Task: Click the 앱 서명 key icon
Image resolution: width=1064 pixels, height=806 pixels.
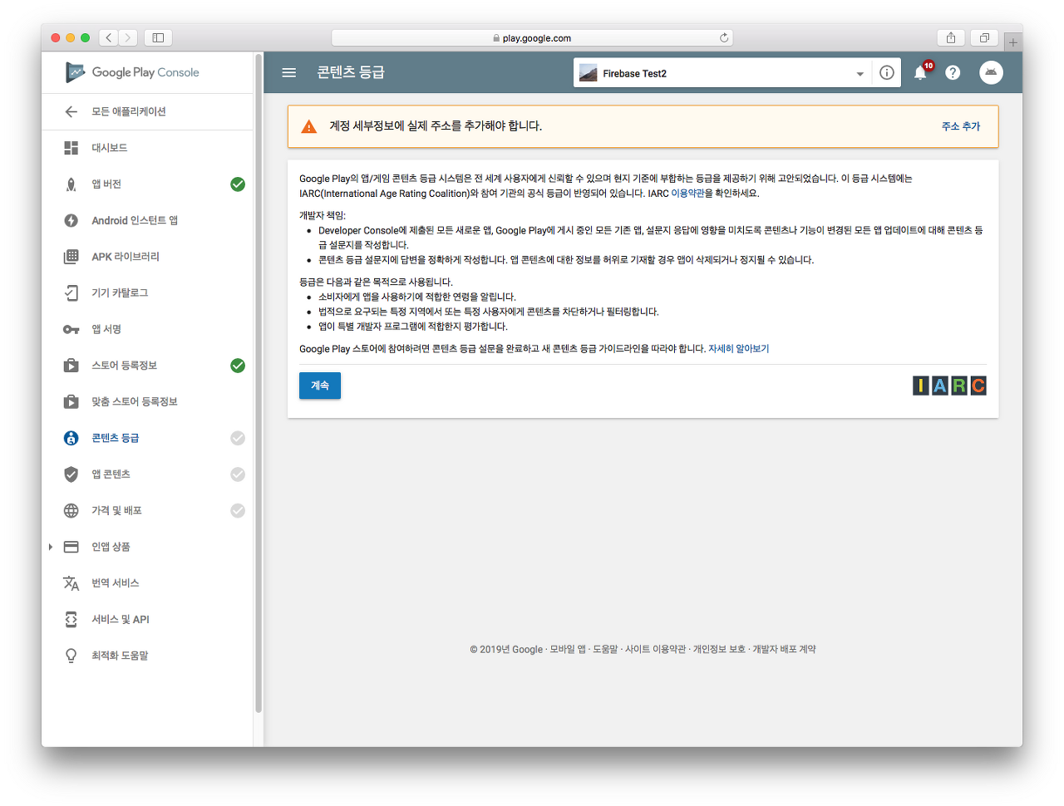Action: [x=71, y=329]
